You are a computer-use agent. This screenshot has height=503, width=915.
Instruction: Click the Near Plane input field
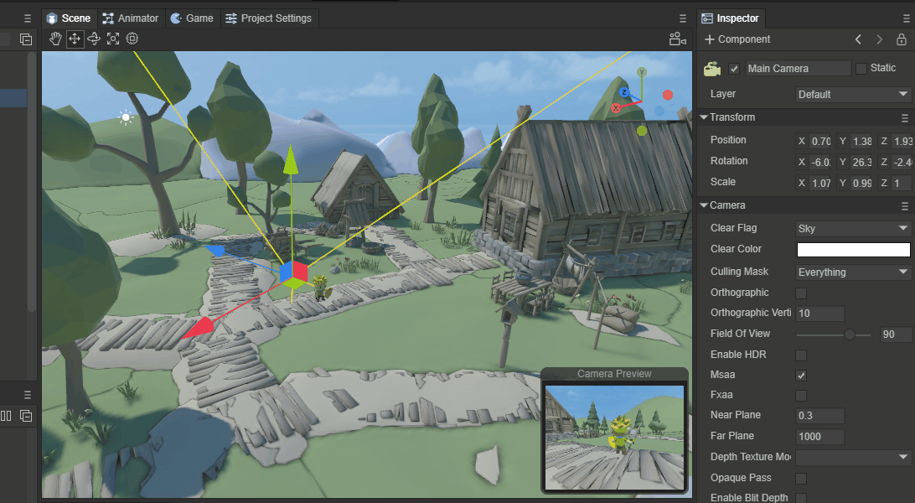click(x=819, y=416)
